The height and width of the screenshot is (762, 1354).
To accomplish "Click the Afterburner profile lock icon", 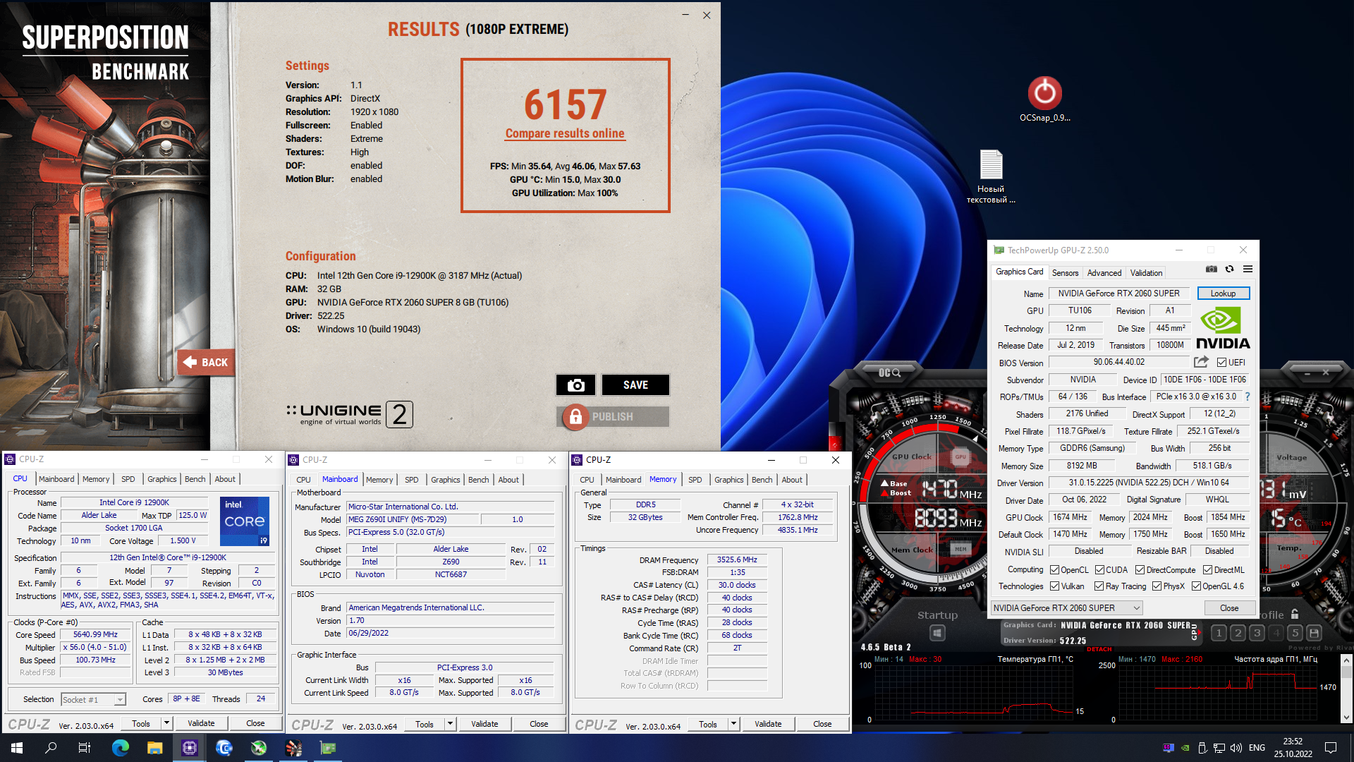I will (1295, 615).
